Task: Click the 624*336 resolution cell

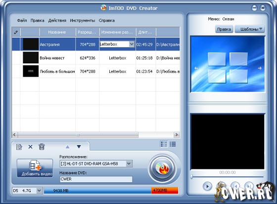Action: coord(88,58)
